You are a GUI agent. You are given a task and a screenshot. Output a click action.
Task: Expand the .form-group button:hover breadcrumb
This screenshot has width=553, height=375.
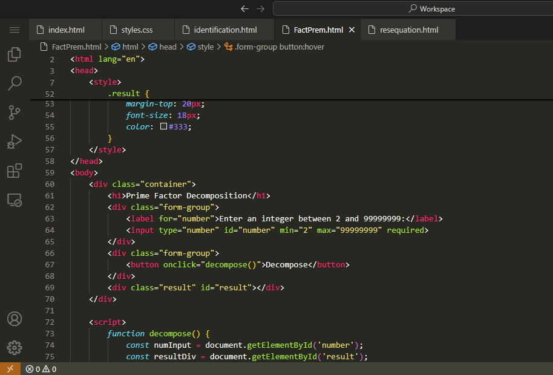click(x=279, y=47)
